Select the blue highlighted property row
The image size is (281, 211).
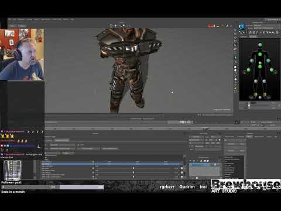click(112, 164)
